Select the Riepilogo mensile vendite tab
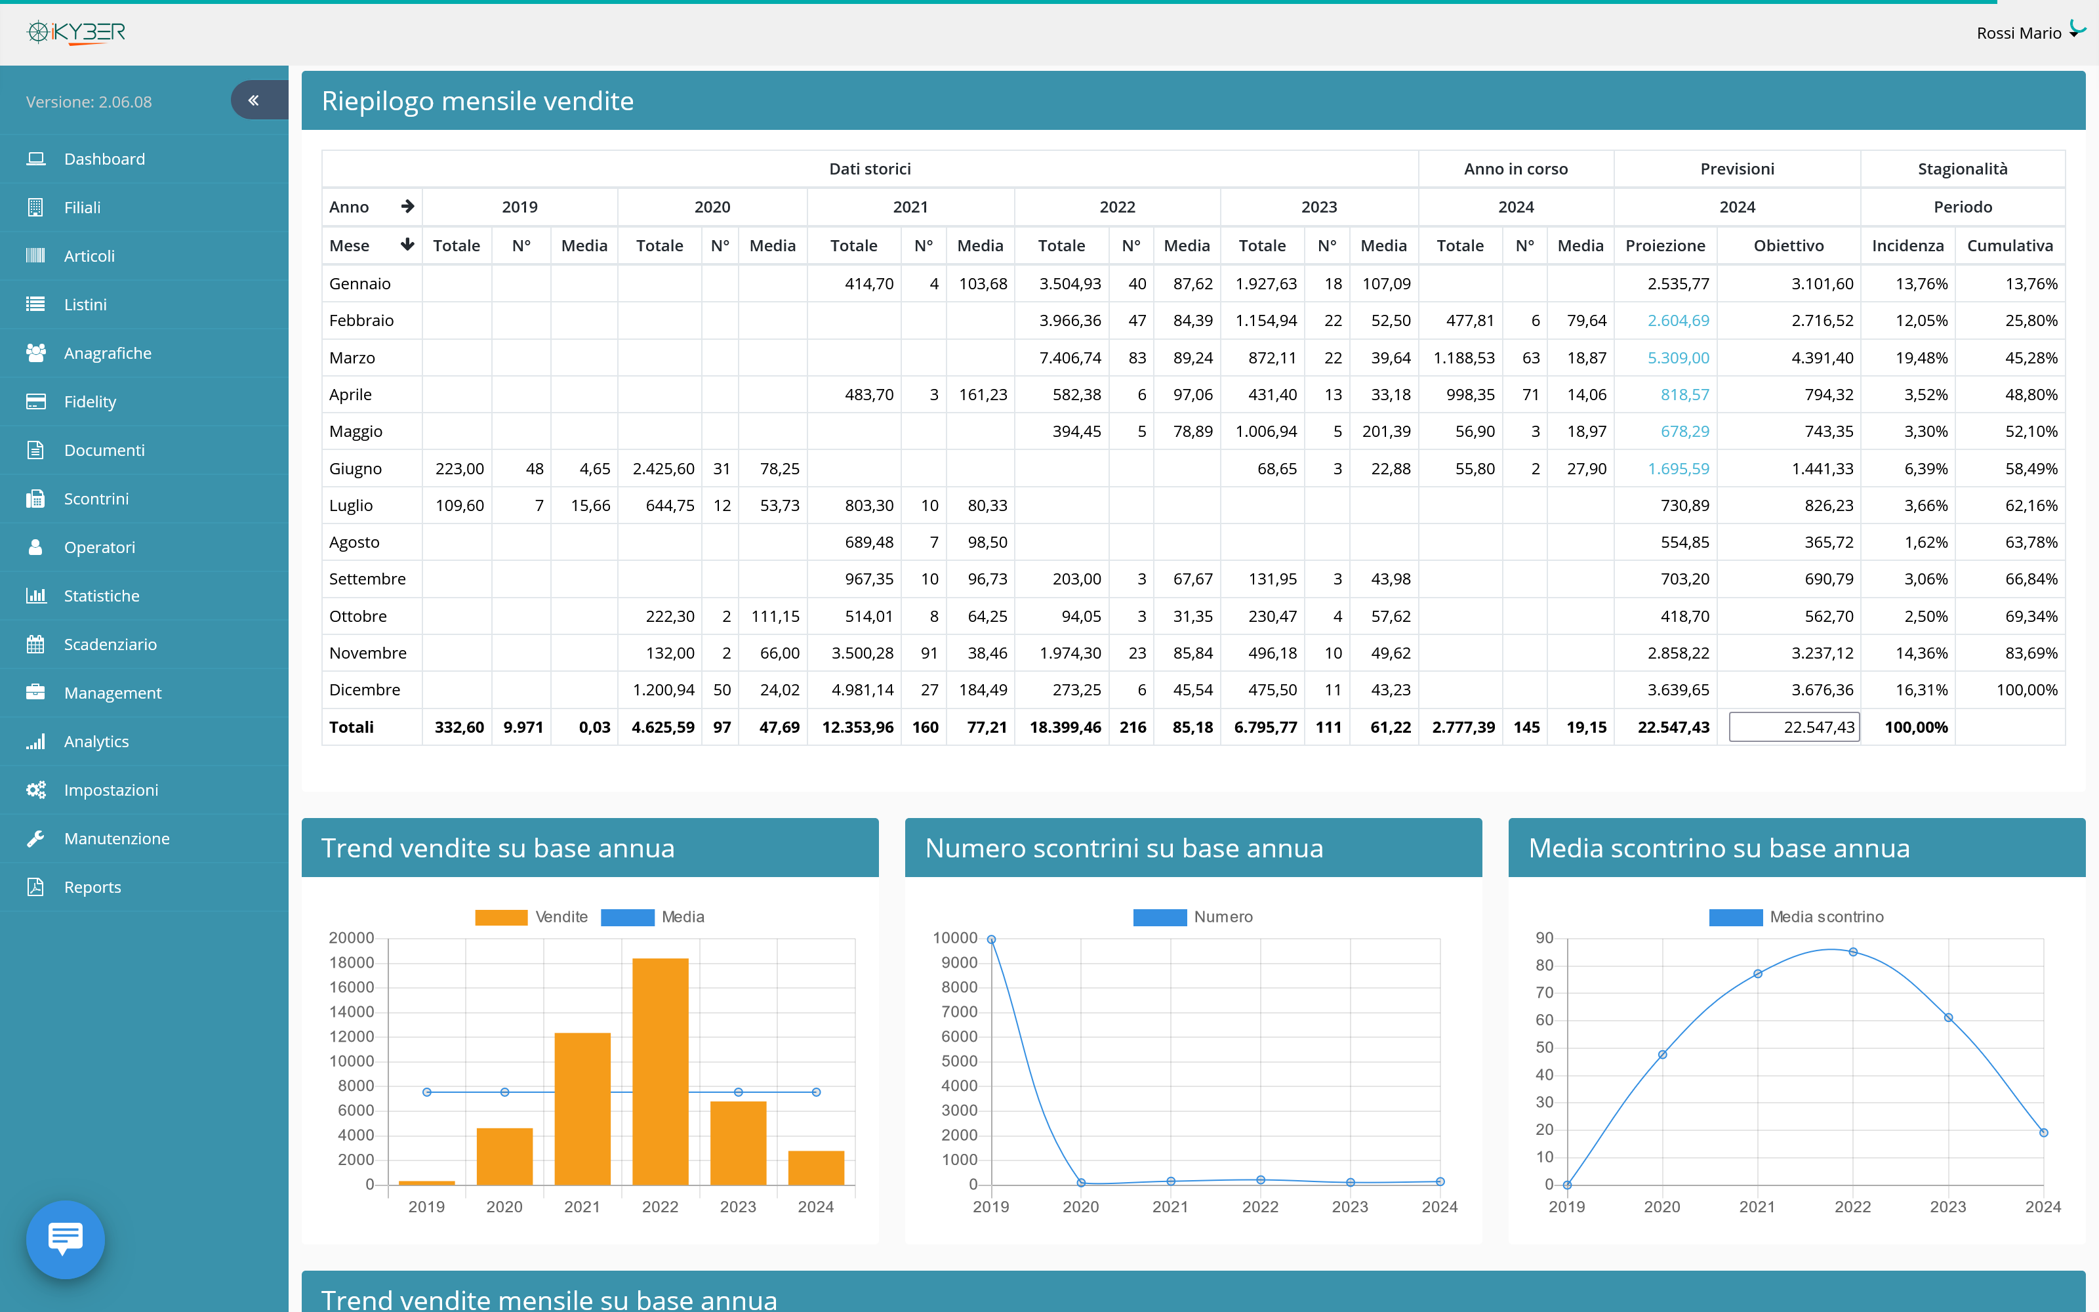This screenshot has height=1312, width=2099. click(478, 101)
